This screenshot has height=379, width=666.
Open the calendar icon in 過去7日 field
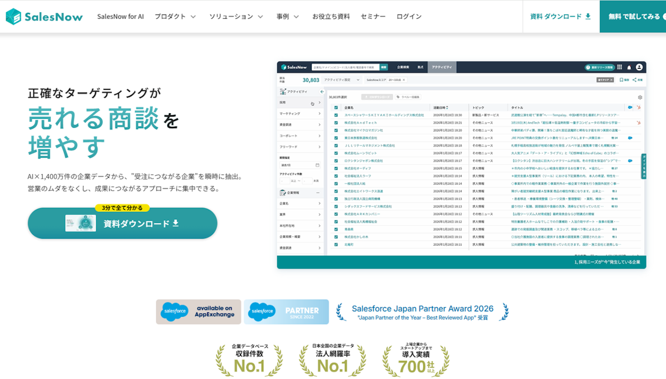click(x=317, y=165)
